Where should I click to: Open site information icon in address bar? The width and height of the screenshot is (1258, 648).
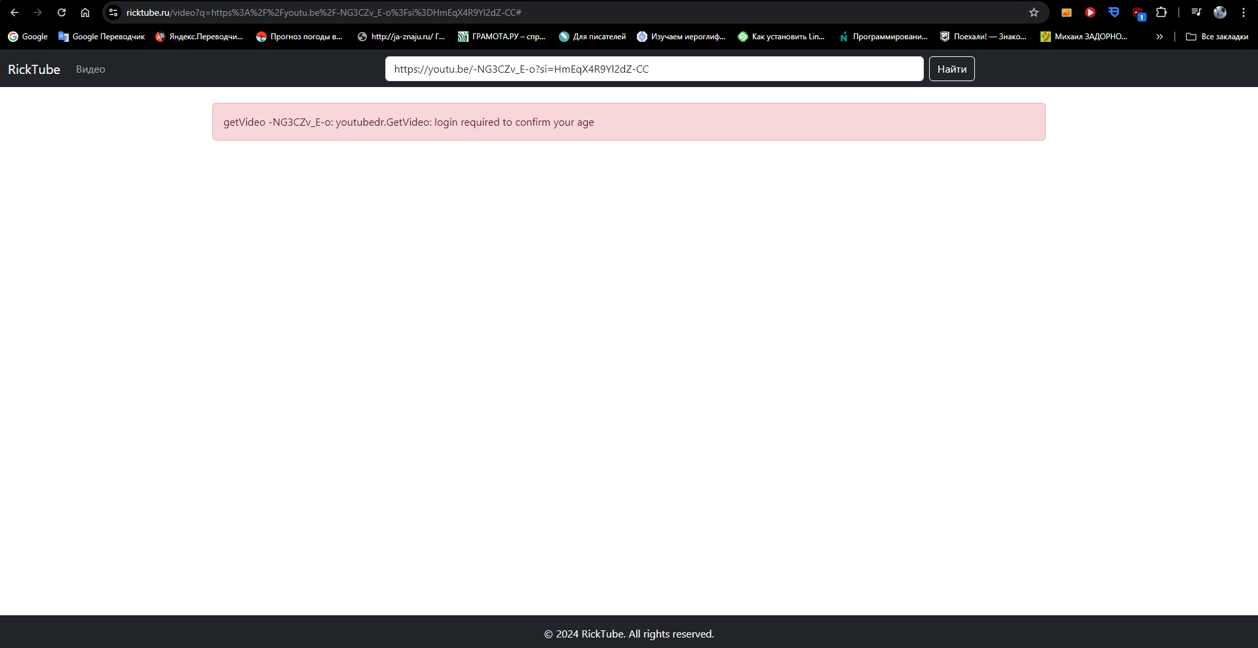point(113,12)
